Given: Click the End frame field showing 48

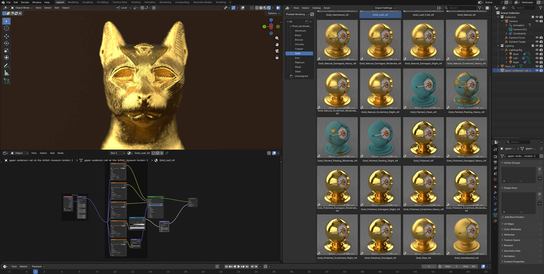Looking at the screenshot, I should coord(469,267).
